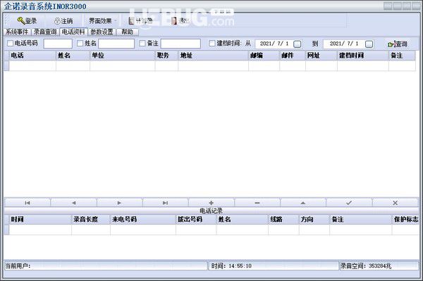Click the 退出 exit toolbar button
Viewport: 423px width, 281px height.
point(180,20)
